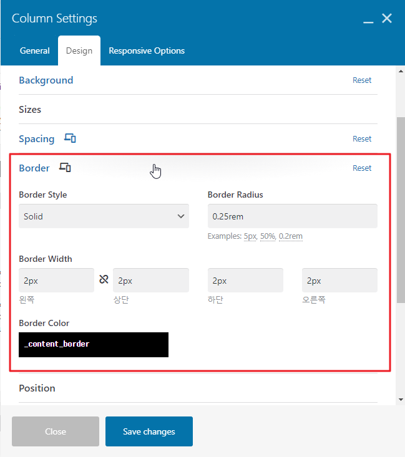405x457 pixels.
Task: Focus the top (상단) border width field
Action: (x=151, y=281)
